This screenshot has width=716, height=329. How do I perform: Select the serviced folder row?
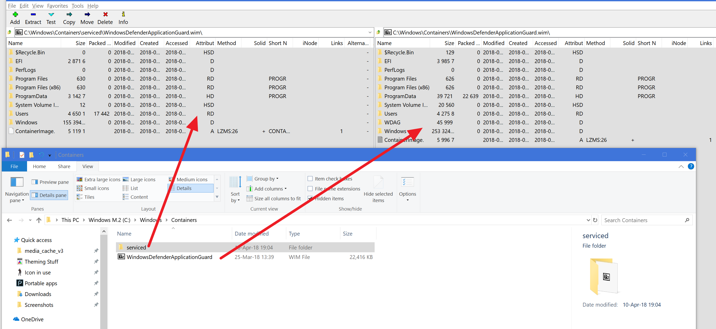point(245,247)
